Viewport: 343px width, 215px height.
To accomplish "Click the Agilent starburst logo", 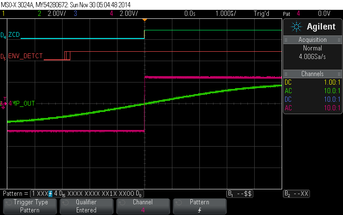I will pos(297,27).
